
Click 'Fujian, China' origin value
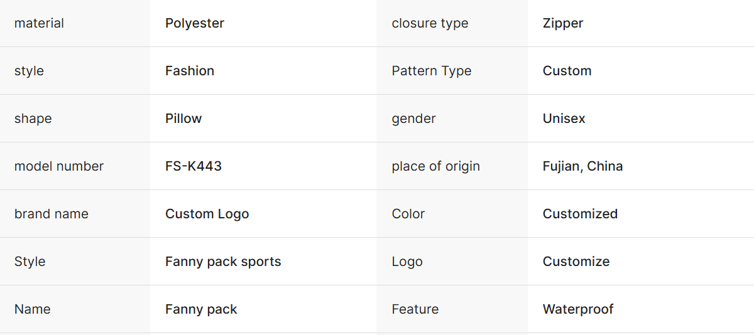point(582,166)
